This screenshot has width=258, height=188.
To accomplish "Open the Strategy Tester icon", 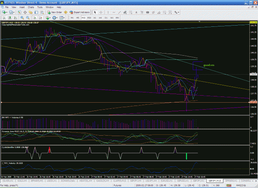I will (42, 12).
